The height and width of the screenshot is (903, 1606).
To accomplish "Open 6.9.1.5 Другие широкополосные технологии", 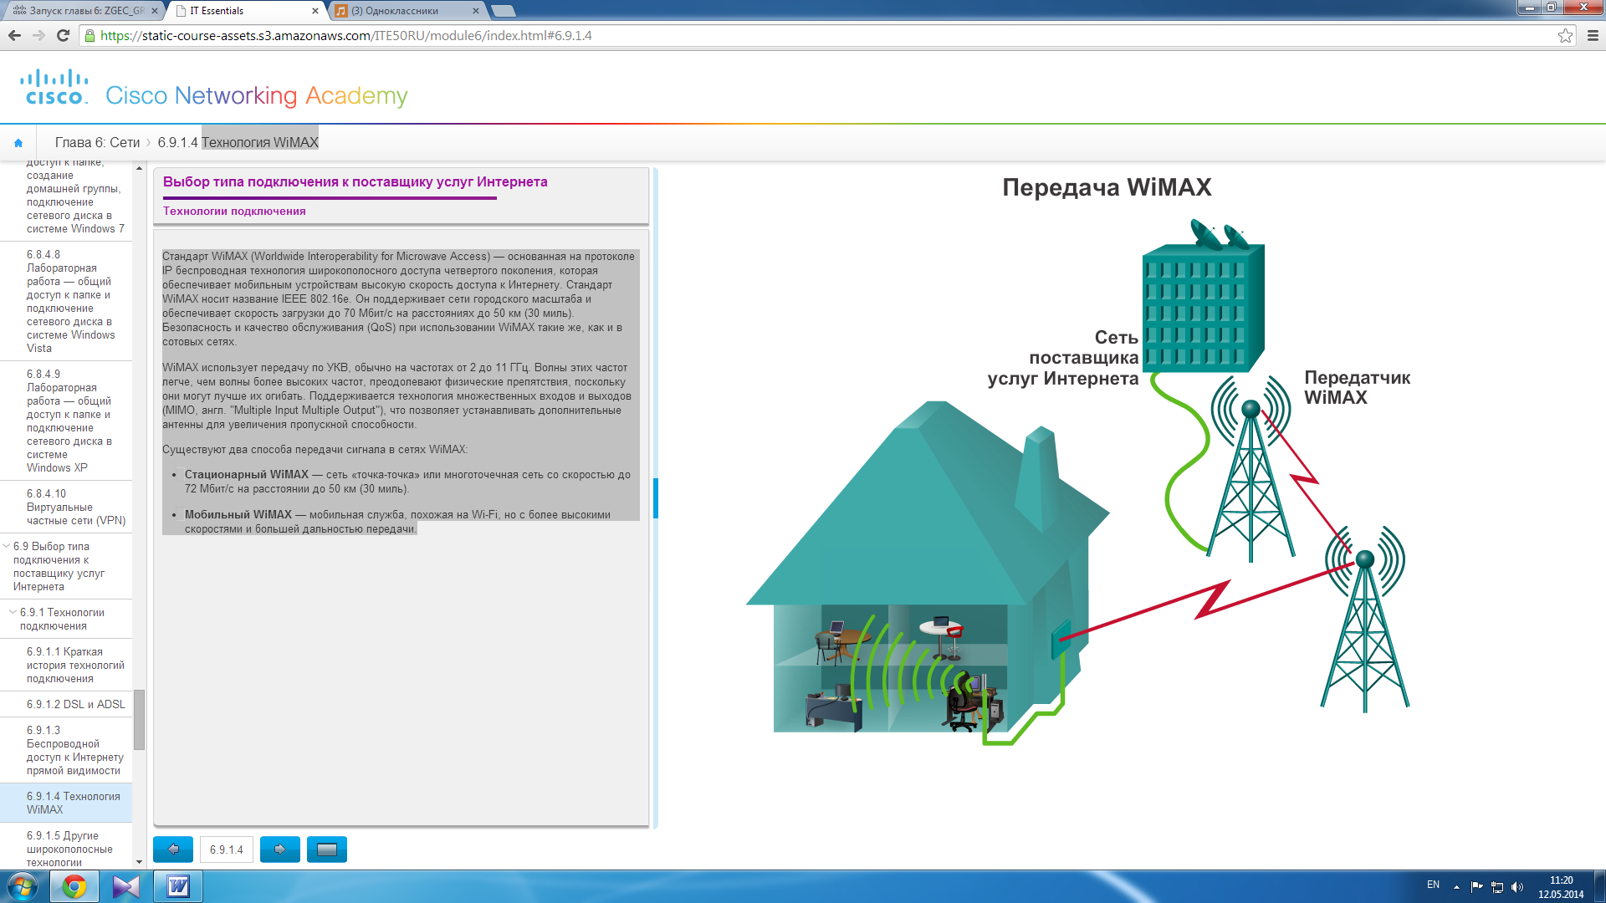I will (x=70, y=849).
